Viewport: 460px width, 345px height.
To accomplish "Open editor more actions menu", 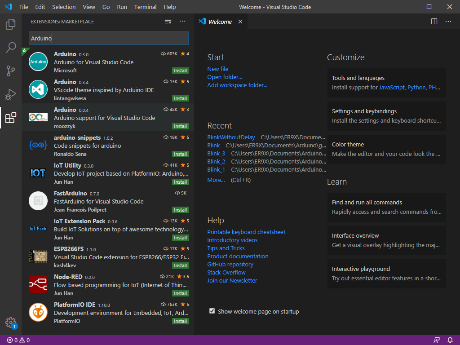I will pyautogui.click(x=448, y=22).
